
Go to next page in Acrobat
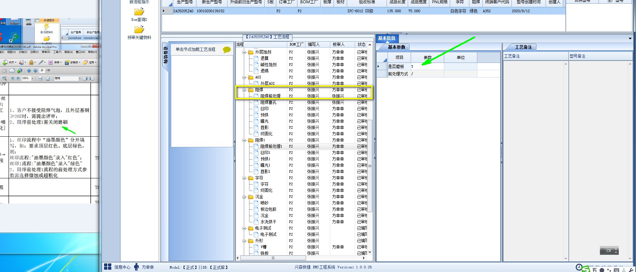click(x=35, y=70)
